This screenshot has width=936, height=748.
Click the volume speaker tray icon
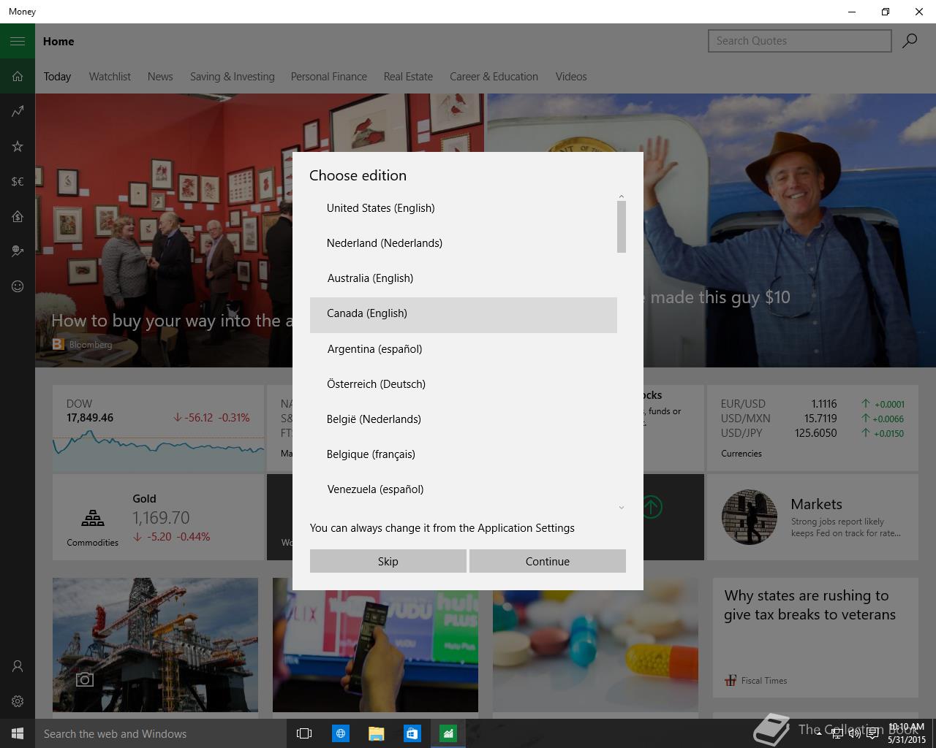click(x=853, y=733)
